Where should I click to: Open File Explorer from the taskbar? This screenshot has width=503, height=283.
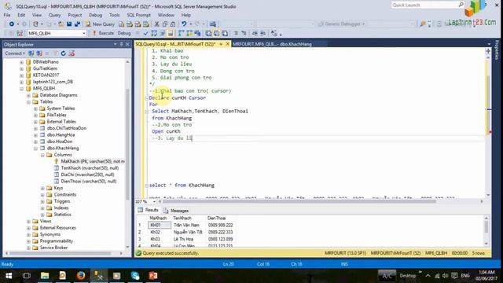click(45, 276)
